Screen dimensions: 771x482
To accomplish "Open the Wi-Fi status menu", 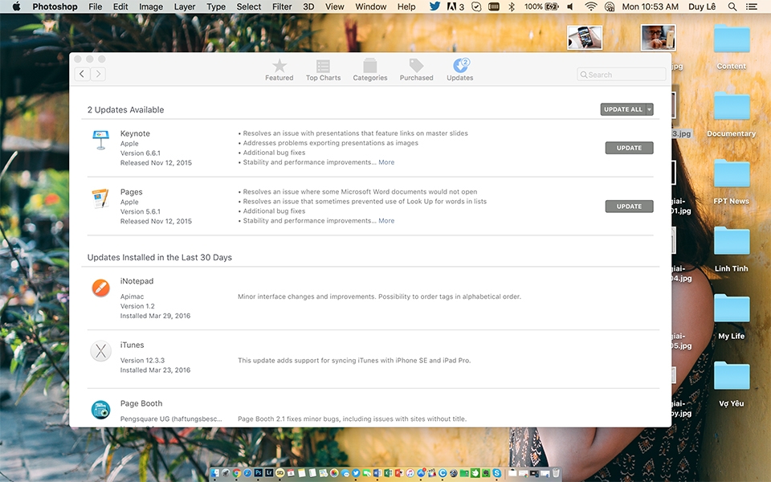I will (590, 7).
